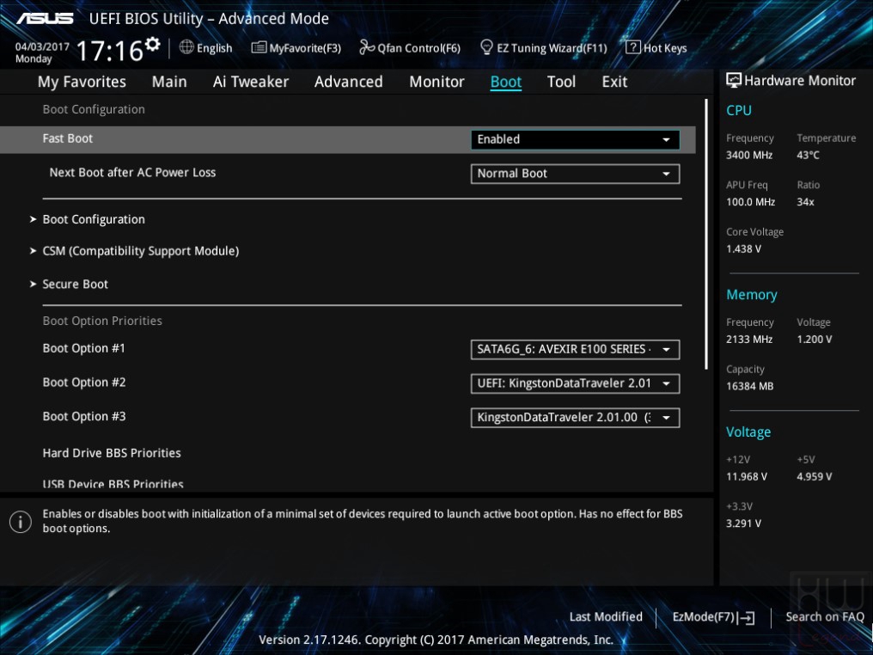Click the +5V reading 4.959 V
Viewport: 873px width, 655px height.
pos(814,477)
